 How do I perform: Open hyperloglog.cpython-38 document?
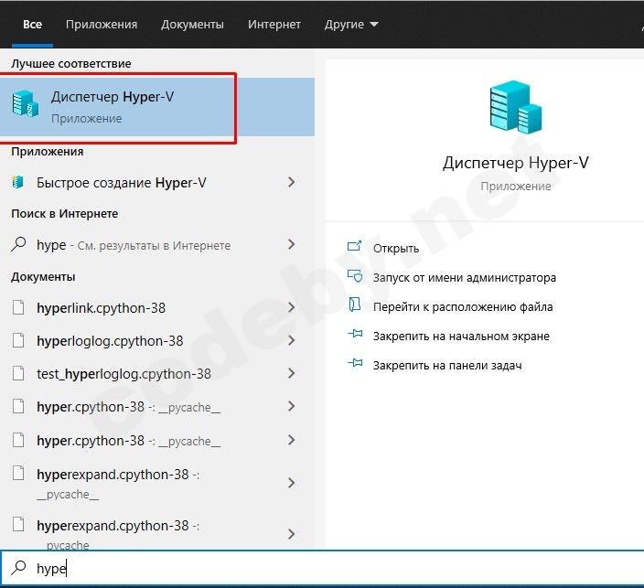point(110,341)
